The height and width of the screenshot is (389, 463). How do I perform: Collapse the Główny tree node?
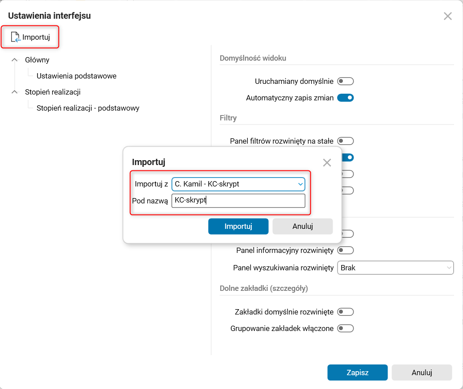click(x=15, y=60)
